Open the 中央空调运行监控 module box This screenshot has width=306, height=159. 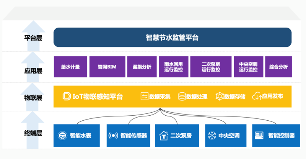[x=248, y=67]
